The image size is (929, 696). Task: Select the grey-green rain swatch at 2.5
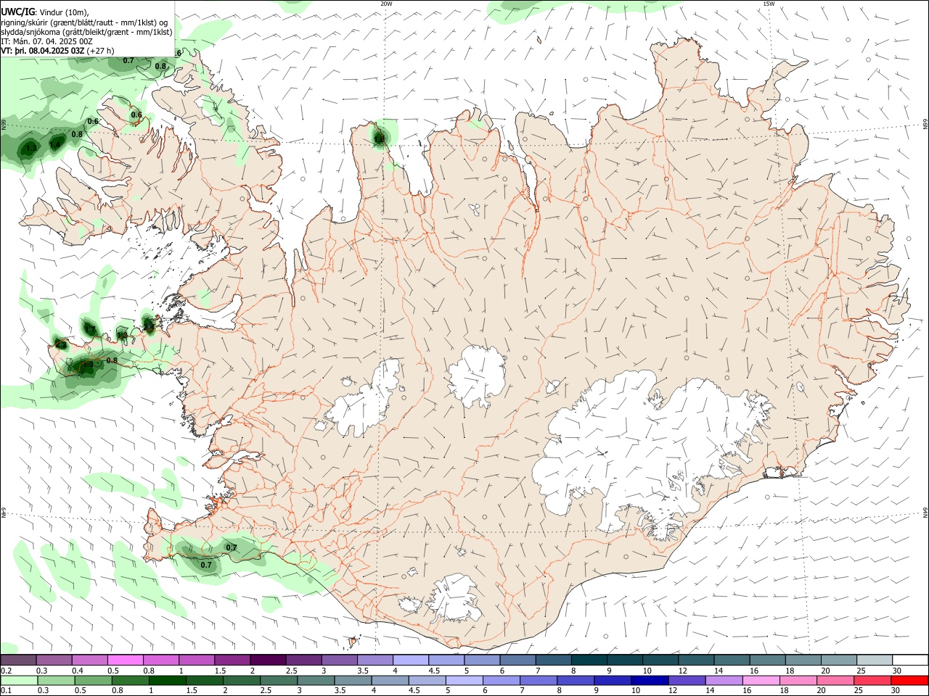tap(279, 680)
